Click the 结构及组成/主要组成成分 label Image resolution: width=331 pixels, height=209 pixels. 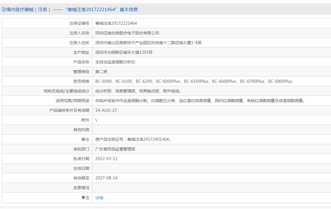coord(66,91)
